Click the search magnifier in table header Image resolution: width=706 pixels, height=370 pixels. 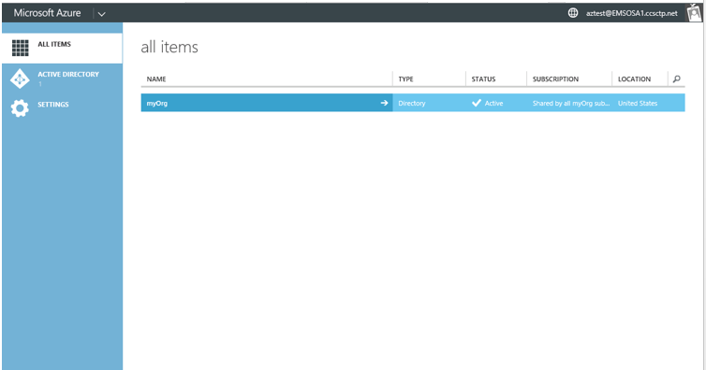tap(676, 79)
